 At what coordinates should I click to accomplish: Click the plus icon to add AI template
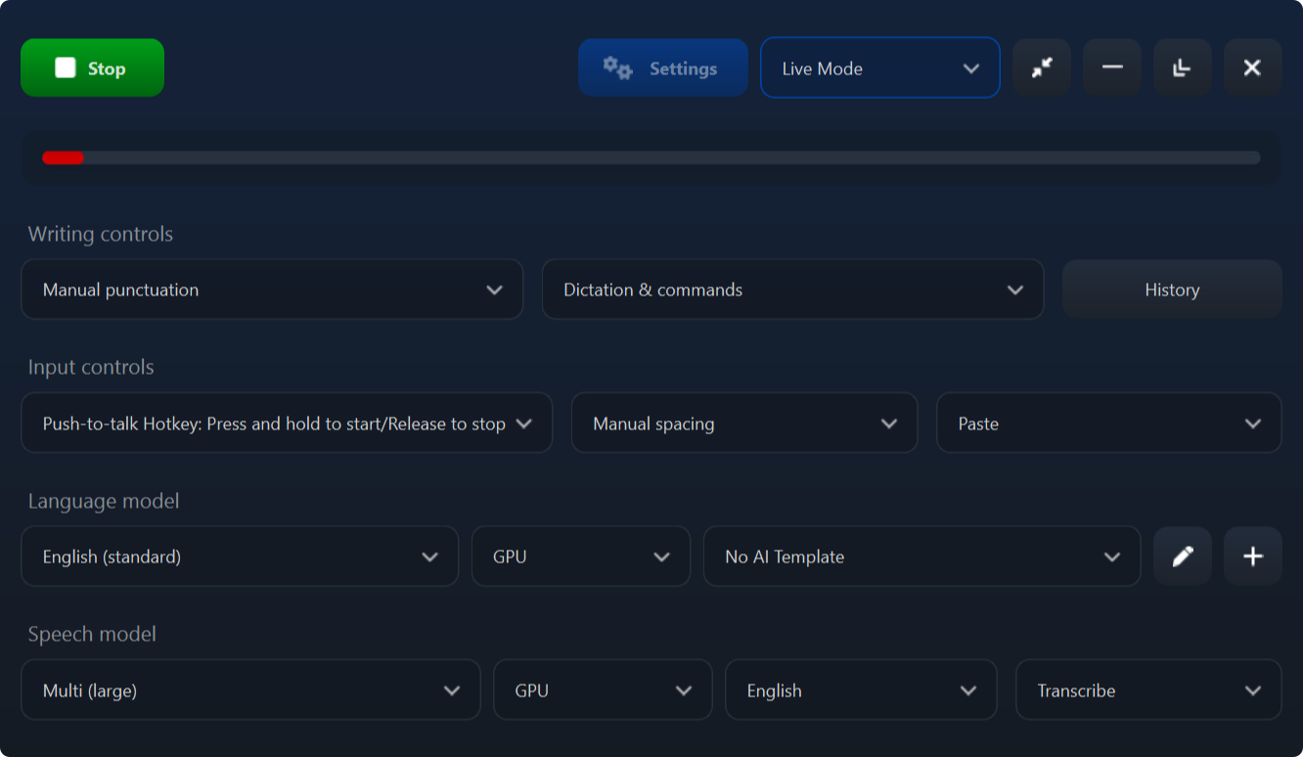tap(1253, 556)
